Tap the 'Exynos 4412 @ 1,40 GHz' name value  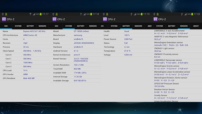coord(34,31)
